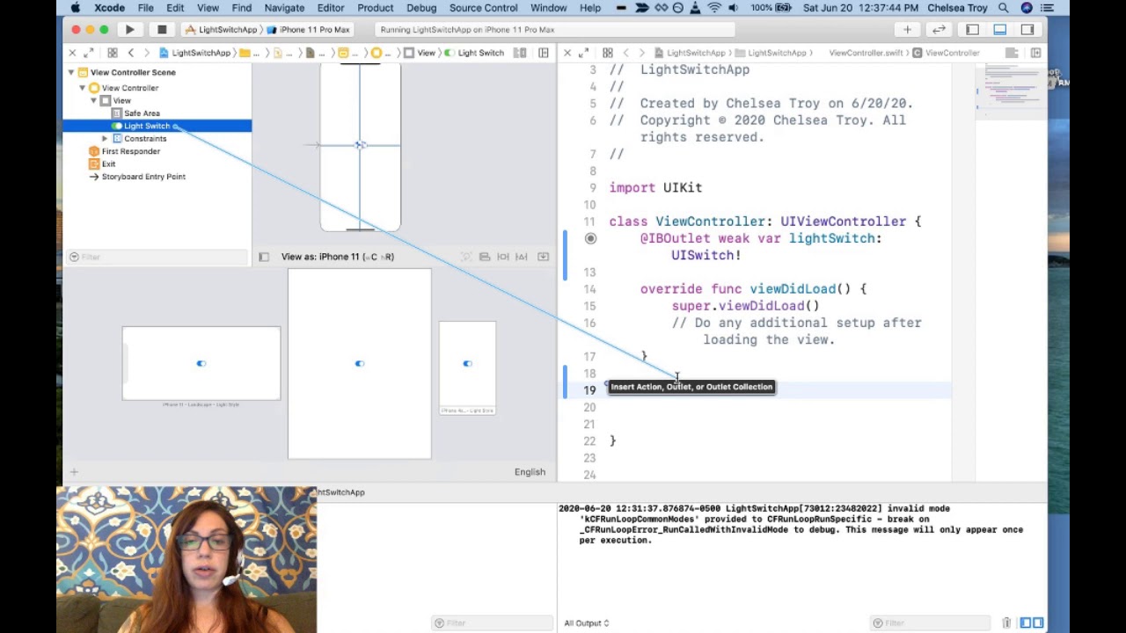Add an editor beside the code editor
This screenshot has height=633, width=1126.
click(x=1036, y=53)
